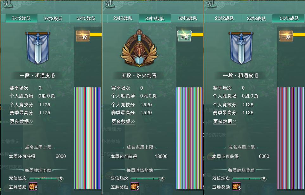Switch to 5对5战队 tab in middle panel
The height and width of the screenshot is (195, 305).
[187, 18]
